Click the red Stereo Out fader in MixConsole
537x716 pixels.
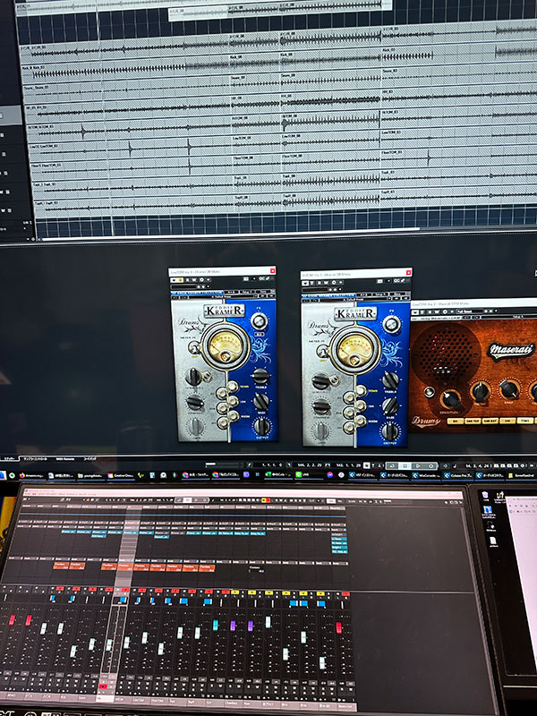339,628
